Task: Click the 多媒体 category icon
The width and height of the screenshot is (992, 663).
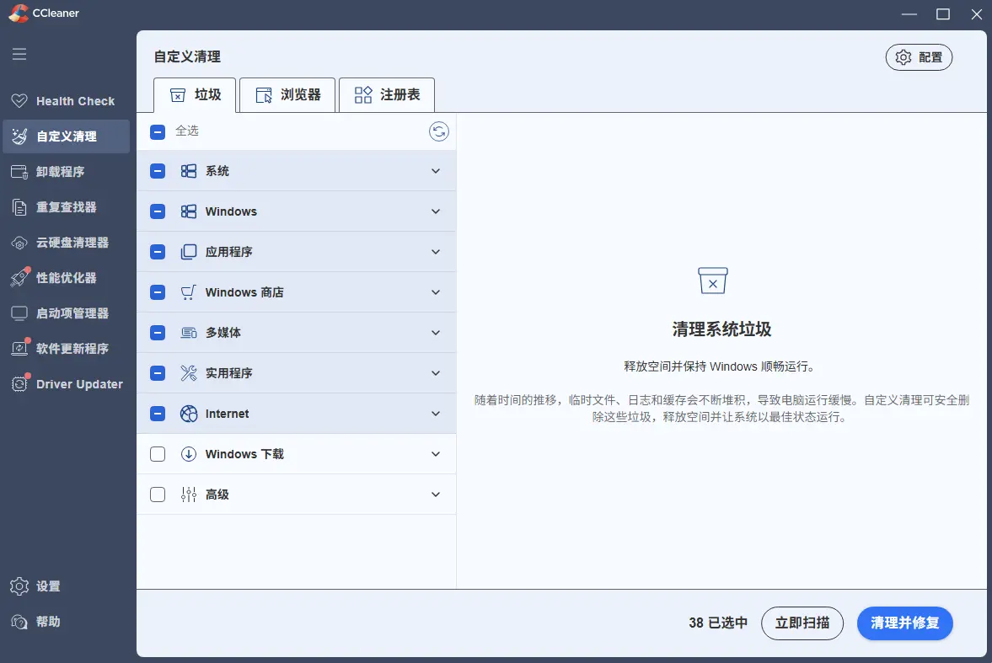Action: click(189, 333)
